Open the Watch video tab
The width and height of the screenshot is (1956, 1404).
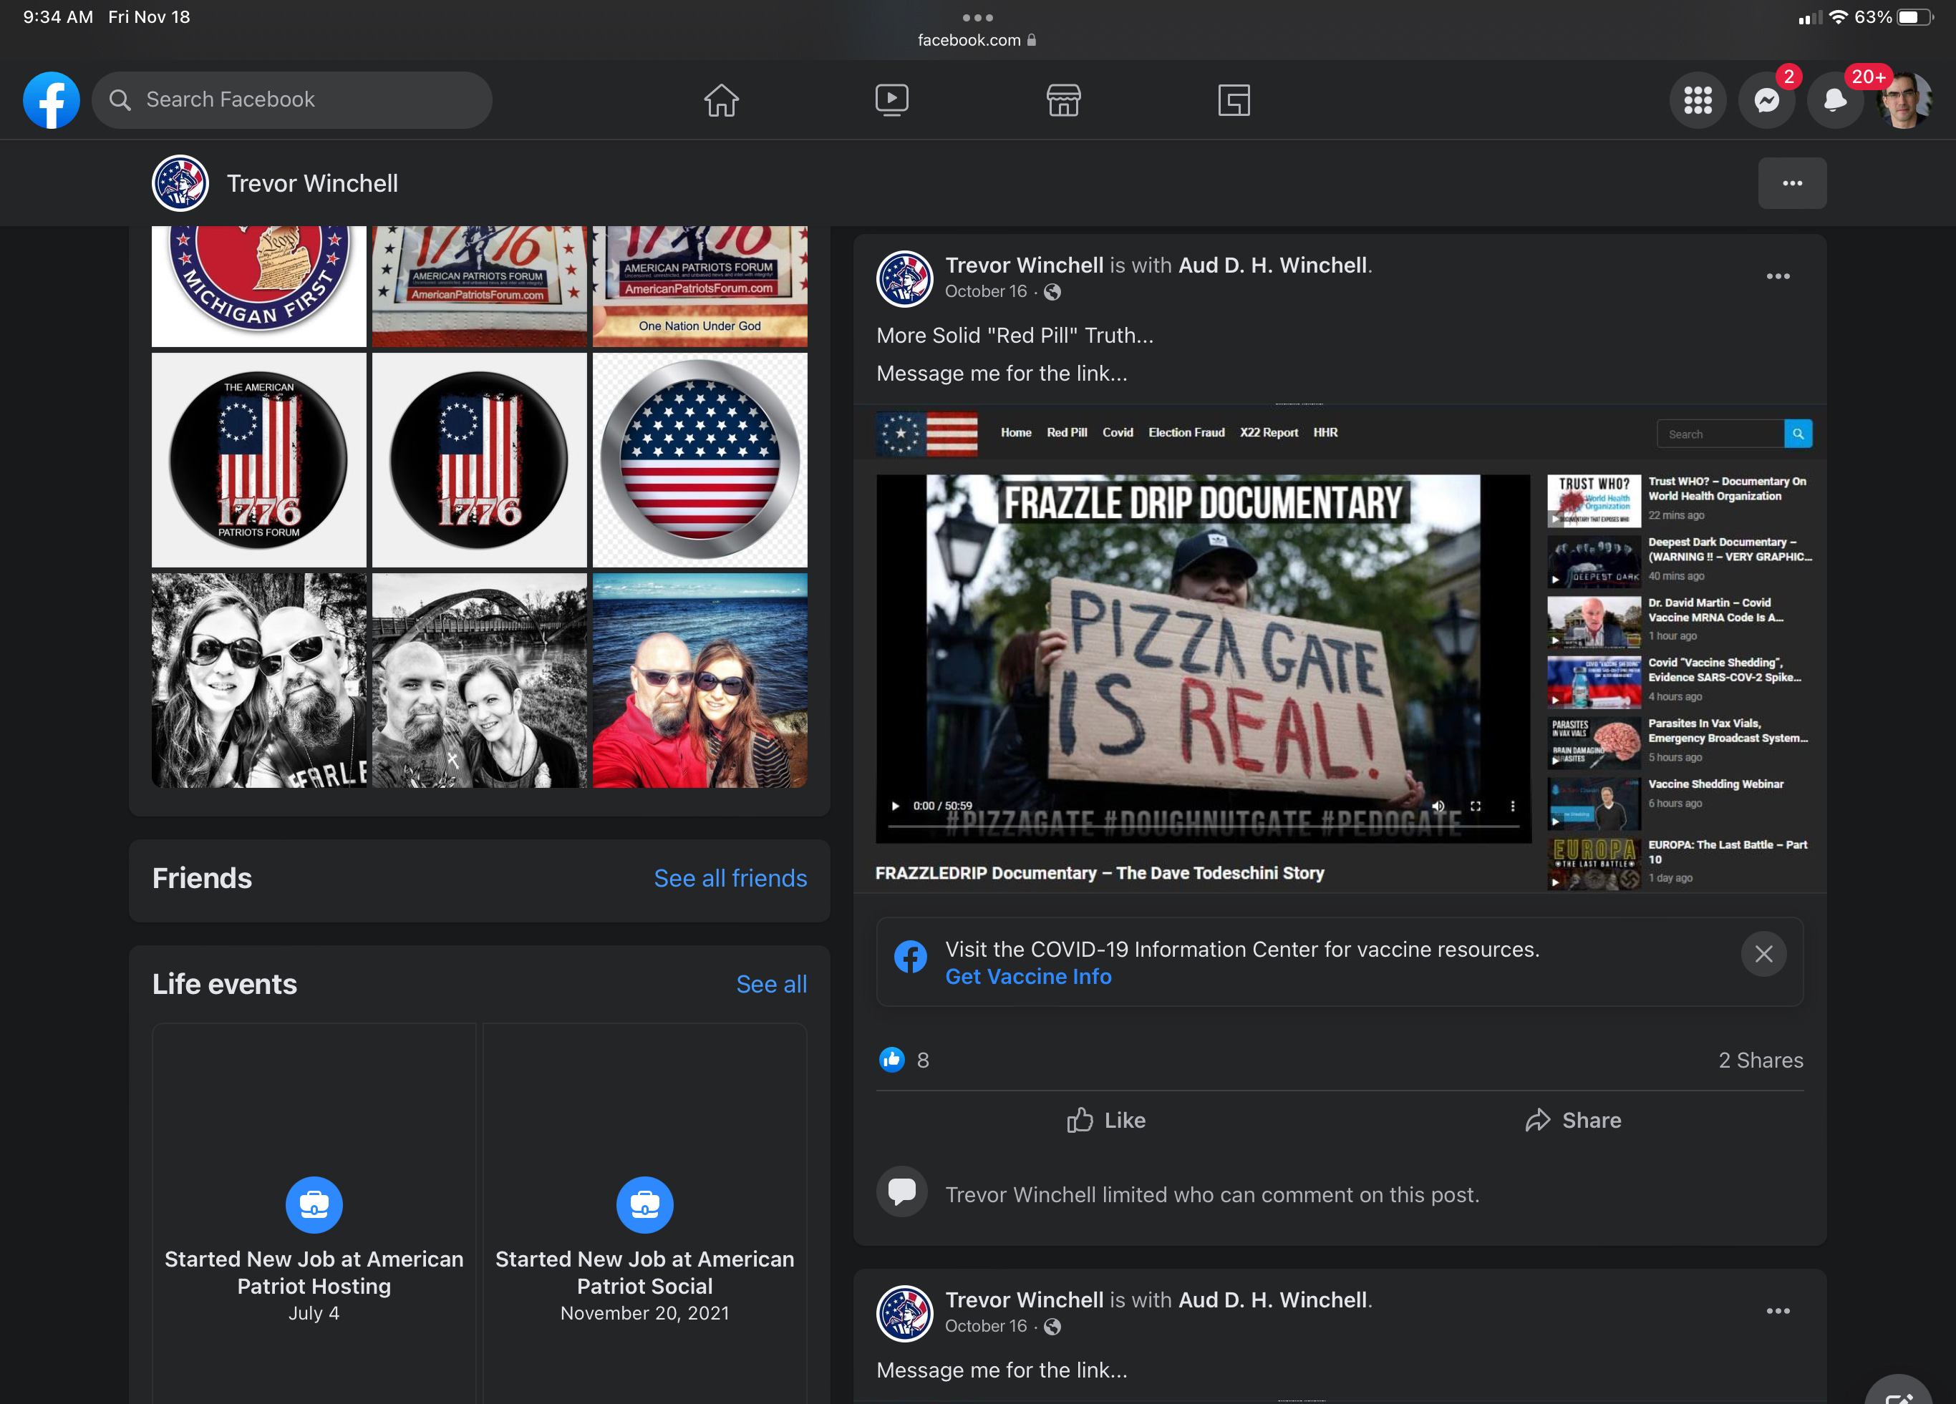(x=892, y=100)
